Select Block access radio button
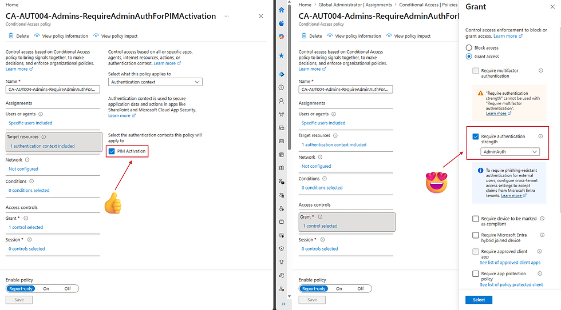 (469, 47)
